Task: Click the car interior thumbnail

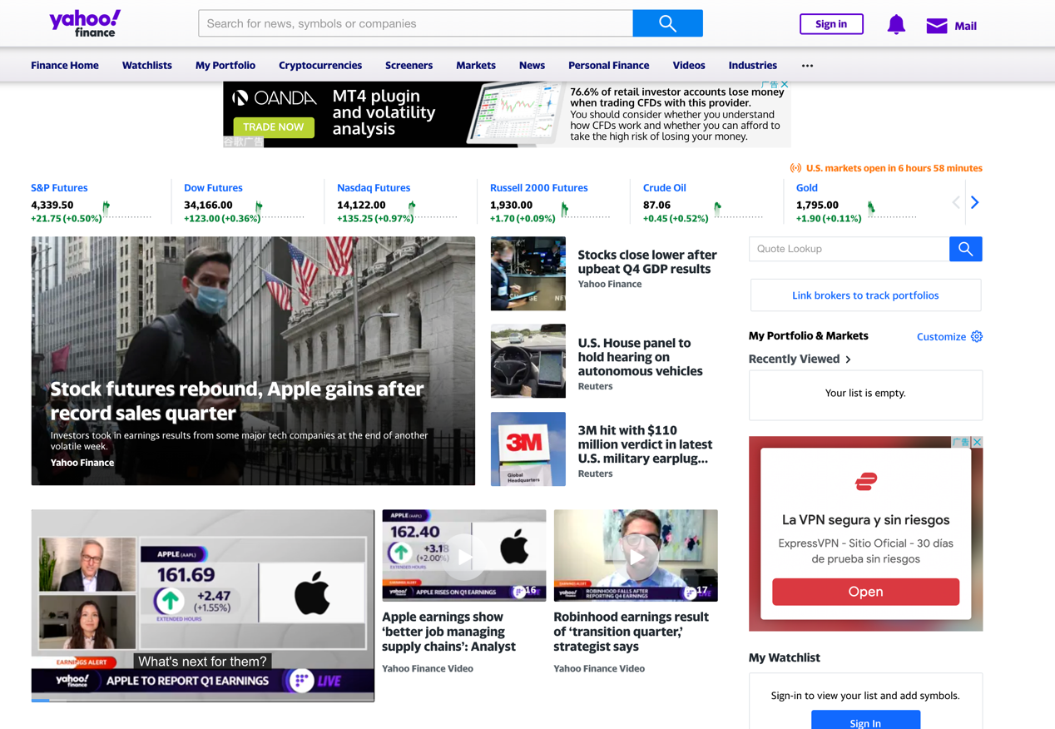Action: pos(527,361)
